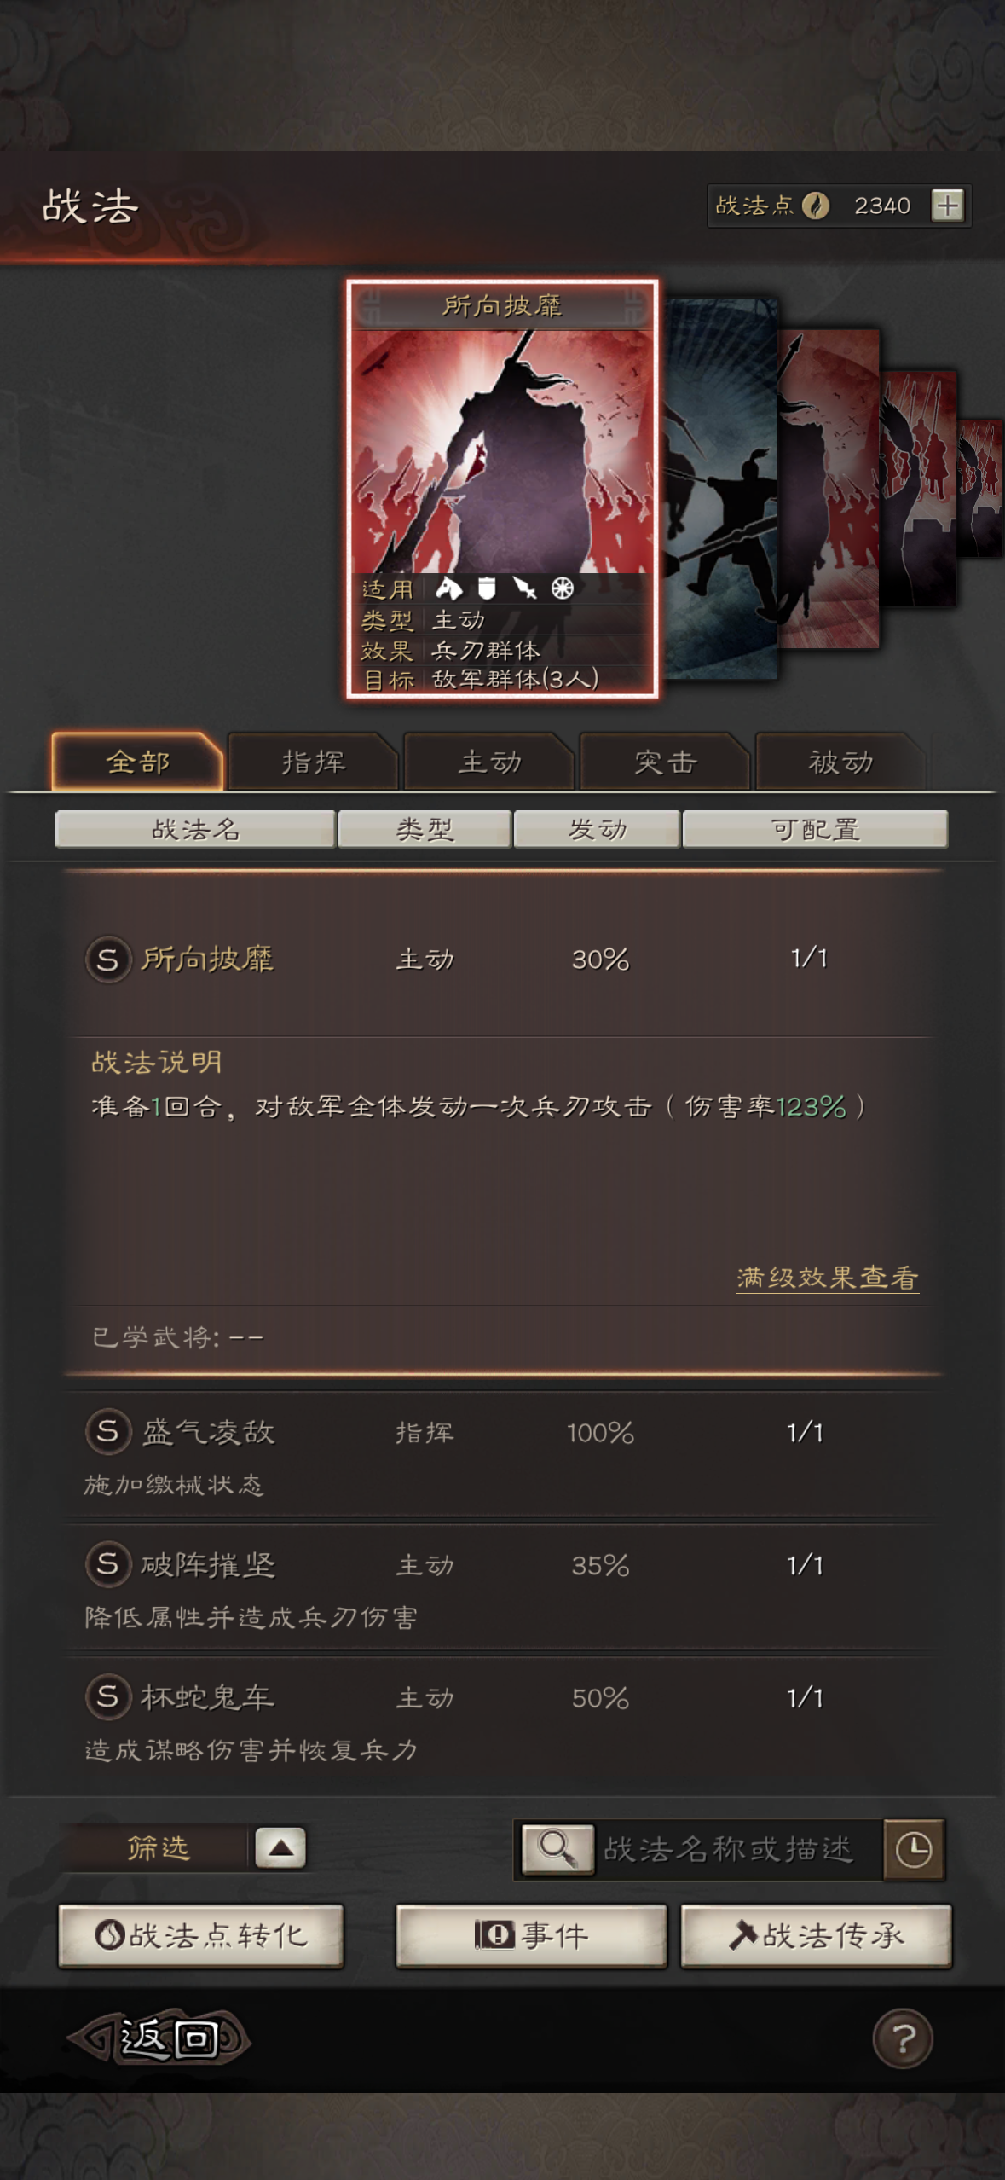Expand the 筛选 filter arrow
Image resolution: width=1005 pixels, height=2180 pixels.
click(x=280, y=1847)
